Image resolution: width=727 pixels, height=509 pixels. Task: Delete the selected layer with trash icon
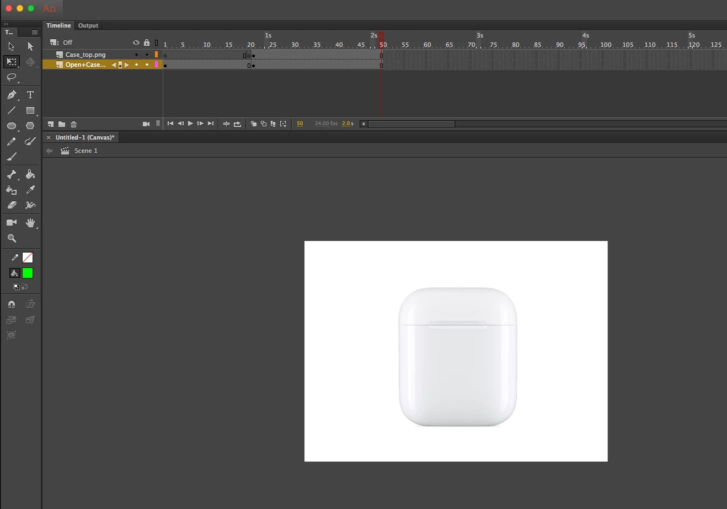click(x=74, y=124)
